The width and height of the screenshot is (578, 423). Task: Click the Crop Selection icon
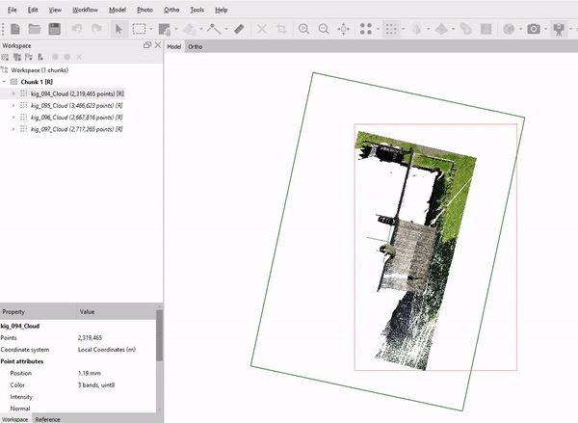click(x=281, y=29)
